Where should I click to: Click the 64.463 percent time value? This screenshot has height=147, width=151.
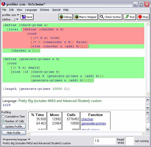point(41,123)
